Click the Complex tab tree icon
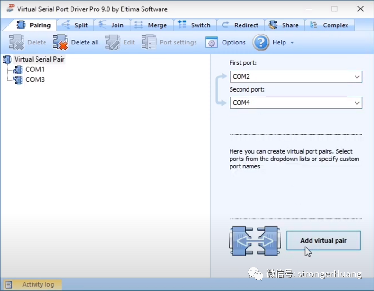374x291 pixels. click(x=313, y=25)
